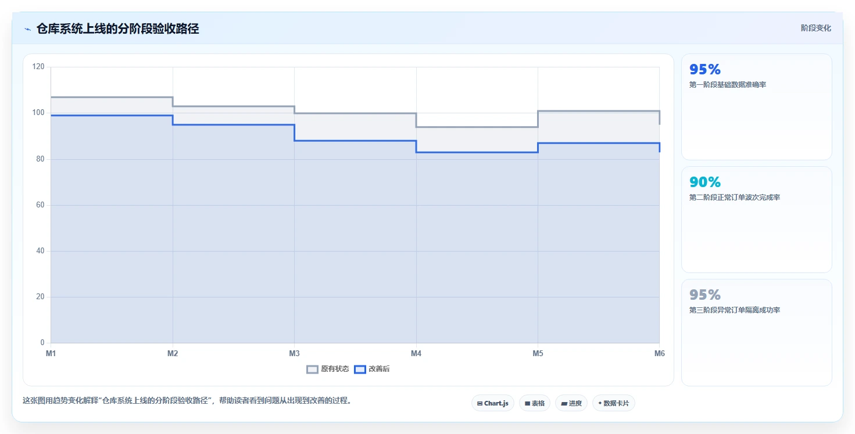The width and height of the screenshot is (855, 434).
Task: Select the 数据卡片 tag
Action: click(614, 403)
